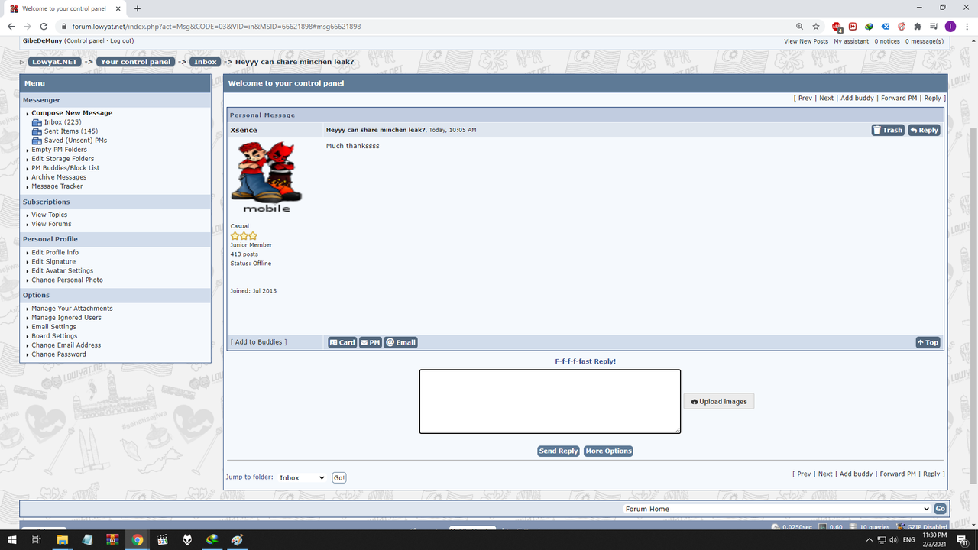Open More Options for the reply
The width and height of the screenshot is (978, 550).
pyautogui.click(x=608, y=451)
